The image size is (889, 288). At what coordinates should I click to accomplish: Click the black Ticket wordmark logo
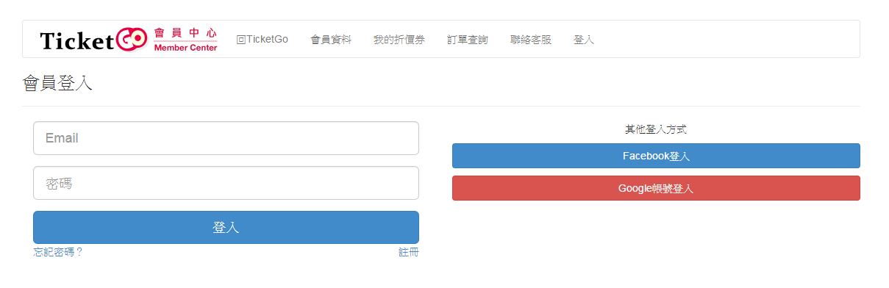77,41
